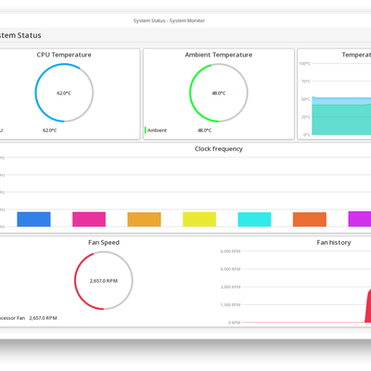This screenshot has height=371, width=371.
Task: Click the teal filled area in temperature history chart
Action: 341,120
